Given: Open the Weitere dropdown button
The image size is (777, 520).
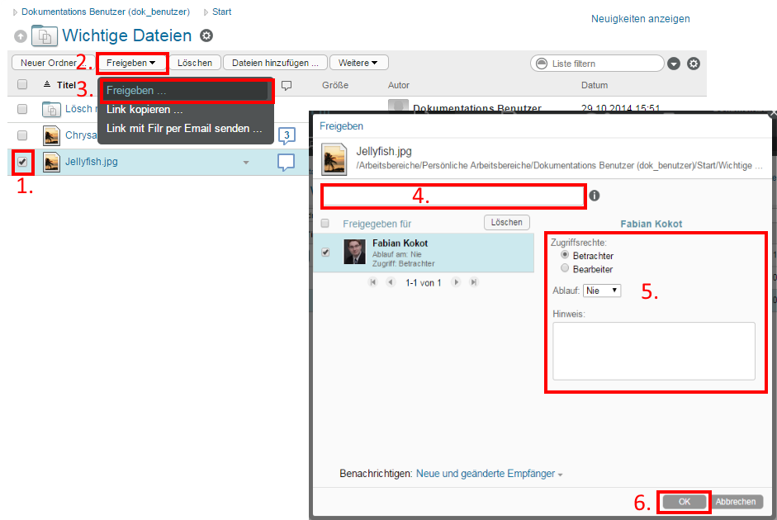Looking at the screenshot, I should click(358, 63).
